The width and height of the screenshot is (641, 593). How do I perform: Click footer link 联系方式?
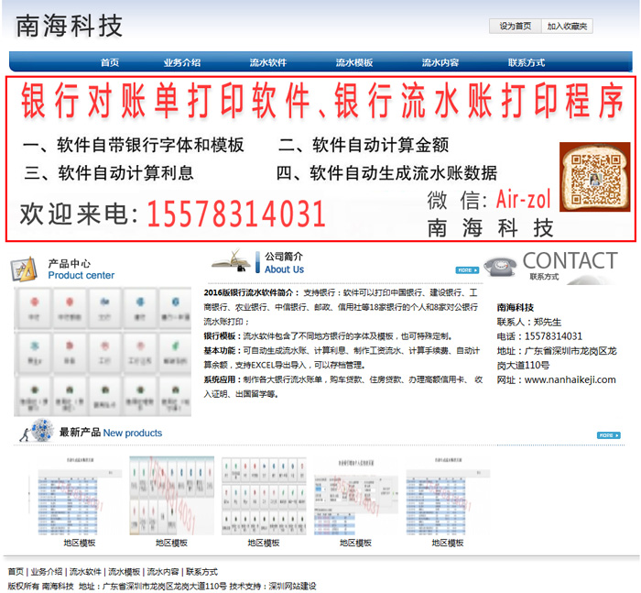tap(202, 572)
